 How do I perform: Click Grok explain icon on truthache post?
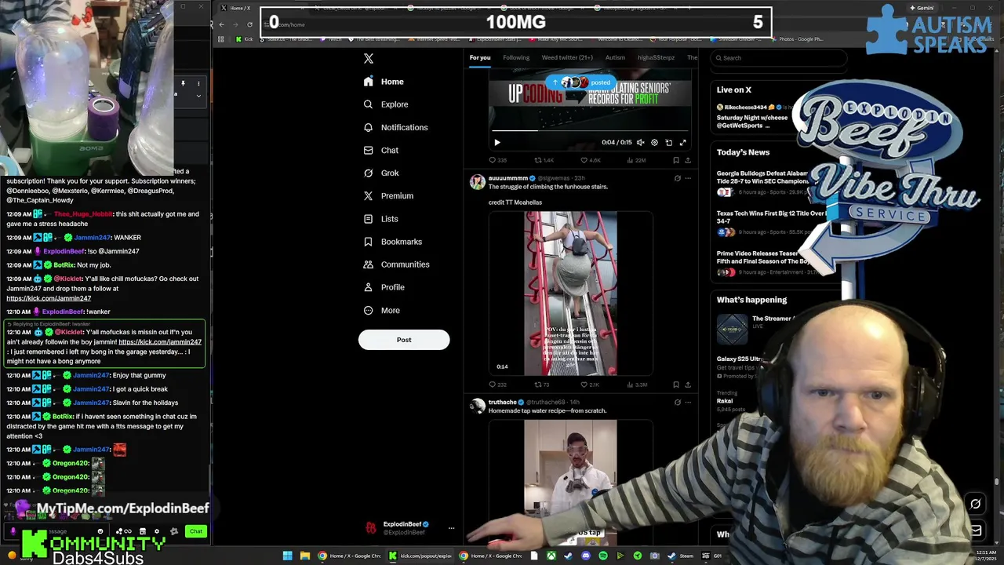click(x=678, y=403)
